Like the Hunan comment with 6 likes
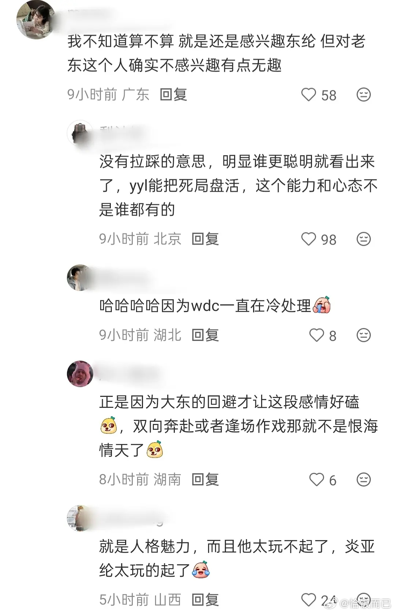The image size is (395, 613). [x=317, y=480]
